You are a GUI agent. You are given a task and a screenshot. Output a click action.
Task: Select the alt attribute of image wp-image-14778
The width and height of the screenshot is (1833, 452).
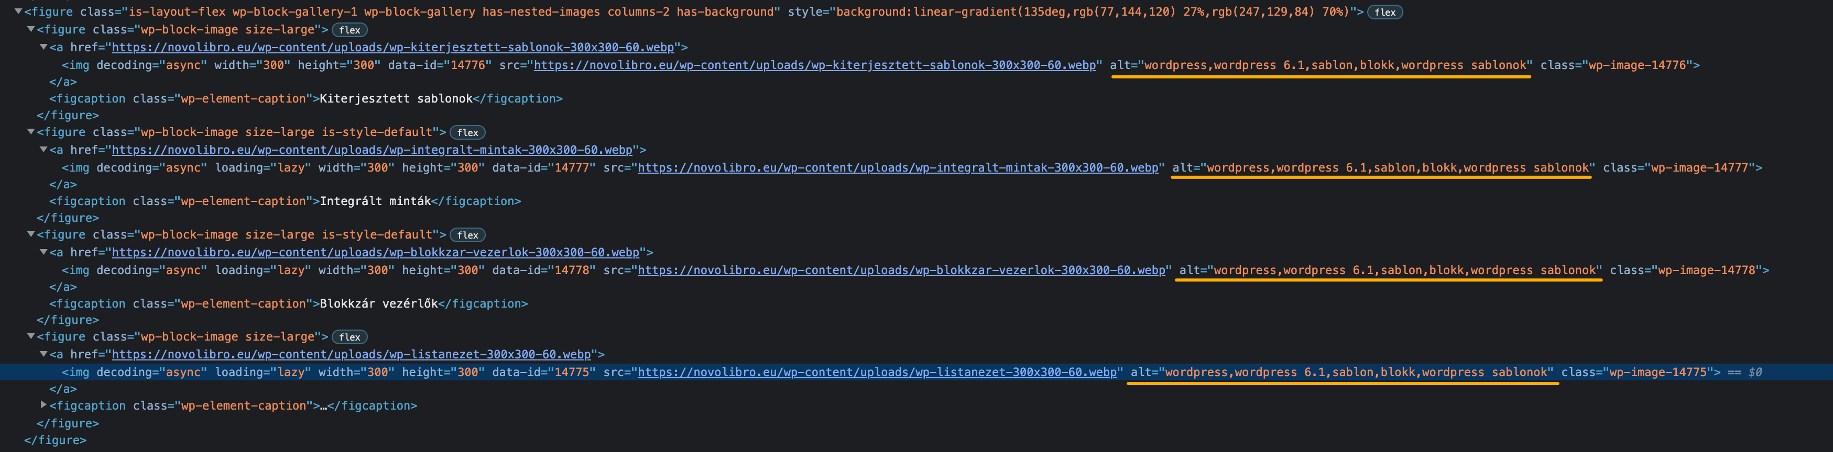click(1391, 269)
